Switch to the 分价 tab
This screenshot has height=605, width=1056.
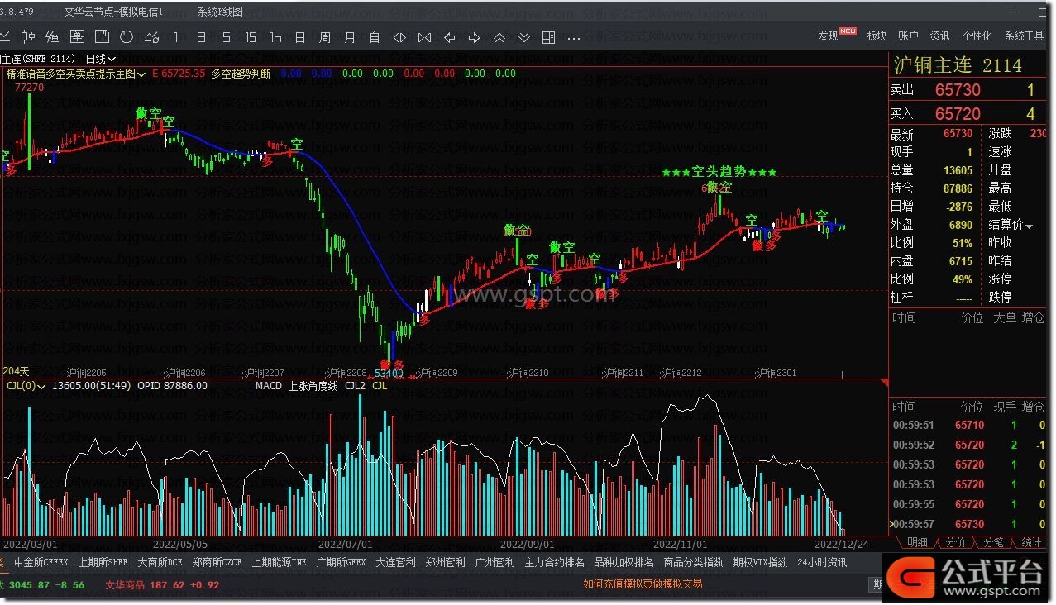point(955,542)
